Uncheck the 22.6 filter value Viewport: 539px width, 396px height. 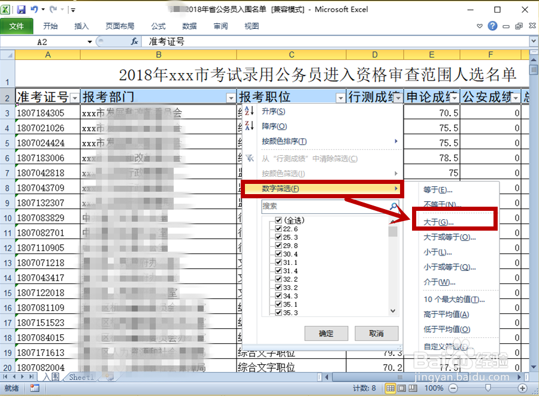click(x=279, y=228)
